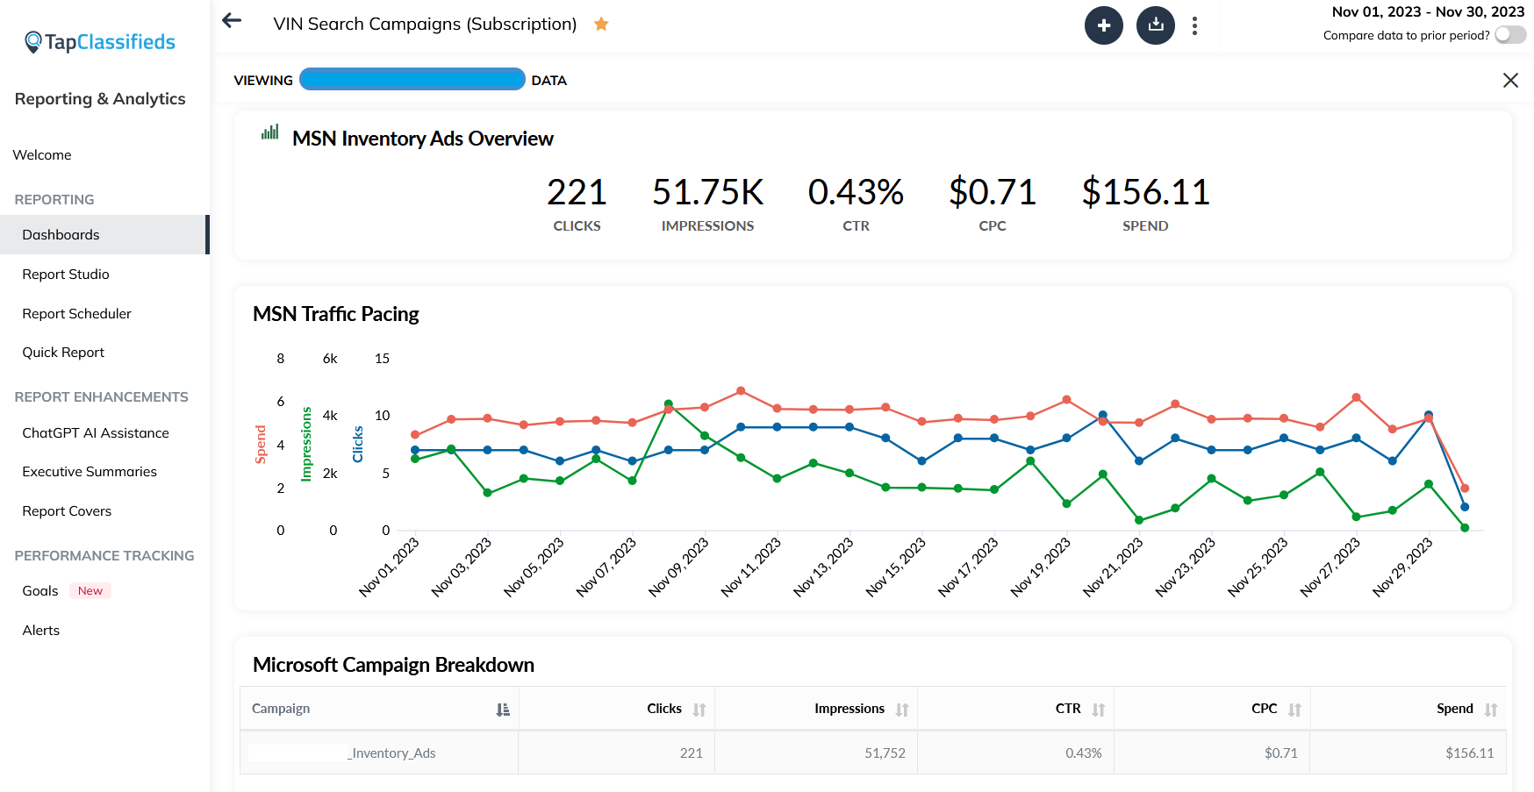The height and width of the screenshot is (792, 1534).
Task: Close the viewing data bar
Action: [1509, 81]
